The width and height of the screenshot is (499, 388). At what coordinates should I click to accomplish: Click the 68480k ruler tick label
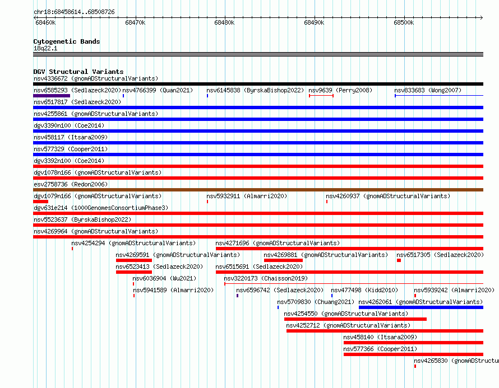[224, 22]
